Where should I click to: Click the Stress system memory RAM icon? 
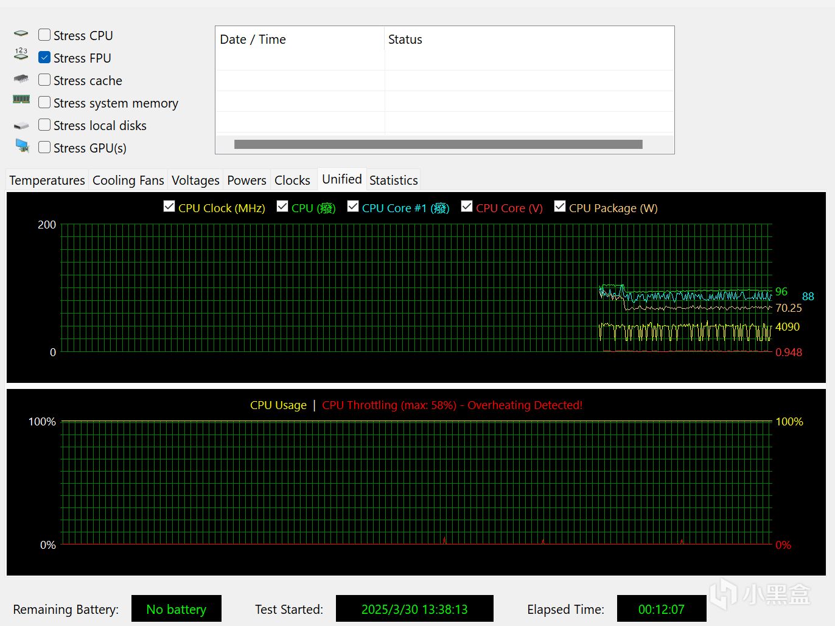pyautogui.click(x=21, y=99)
